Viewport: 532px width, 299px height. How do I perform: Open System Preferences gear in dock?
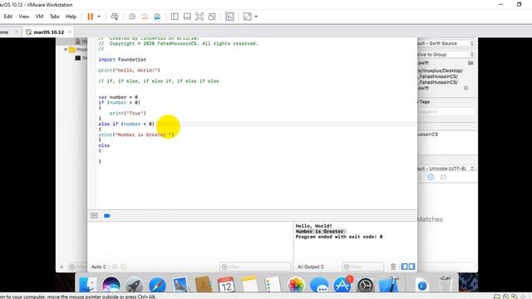(366, 284)
